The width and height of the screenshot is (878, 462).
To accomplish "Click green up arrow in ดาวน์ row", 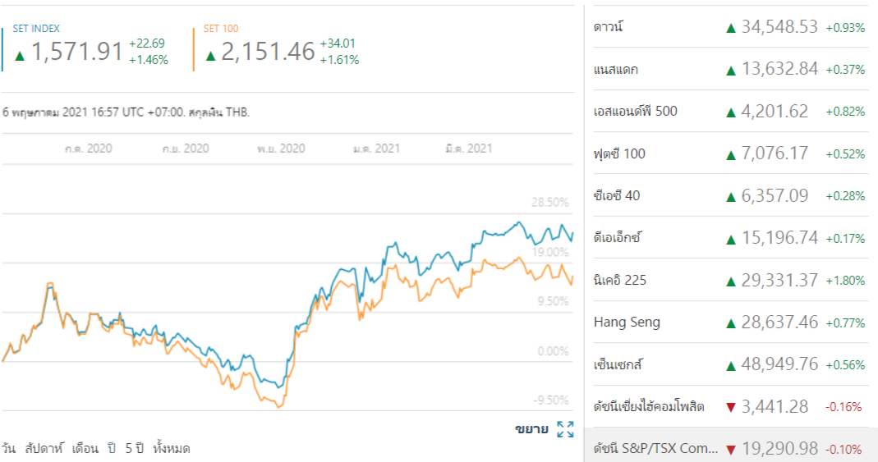I will tap(730, 28).
